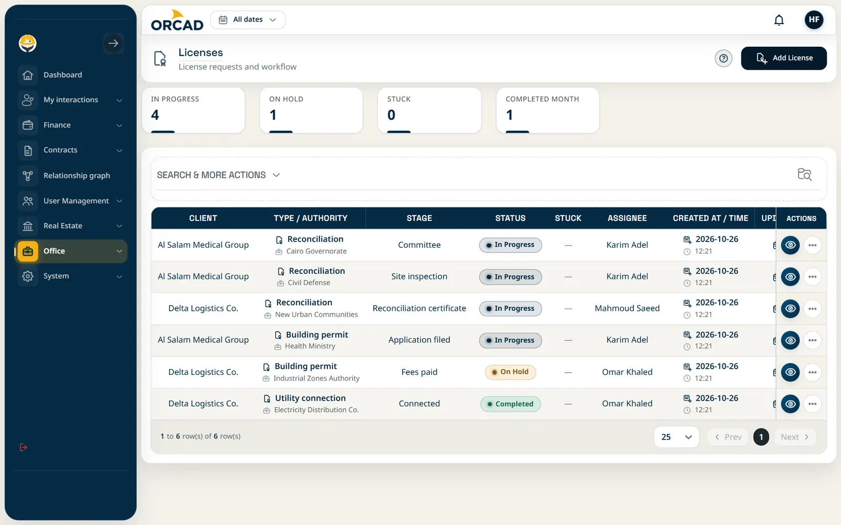Select page 1 button
Viewport: 841px width, 525px height.
[761, 437]
